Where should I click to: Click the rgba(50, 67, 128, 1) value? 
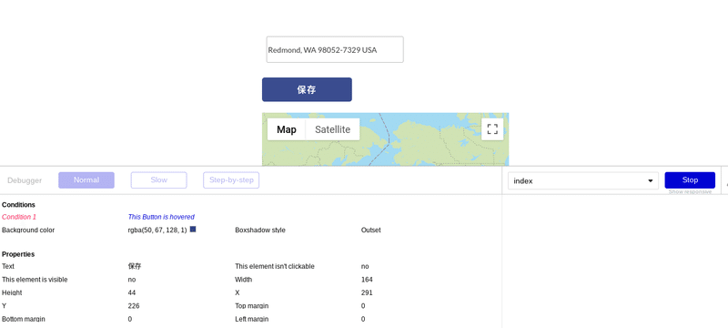[157, 230]
